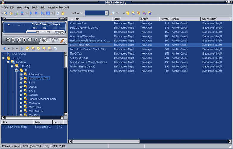Click the Play Next toolbar icon with the right arrow

pyautogui.click(x=37, y=13)
